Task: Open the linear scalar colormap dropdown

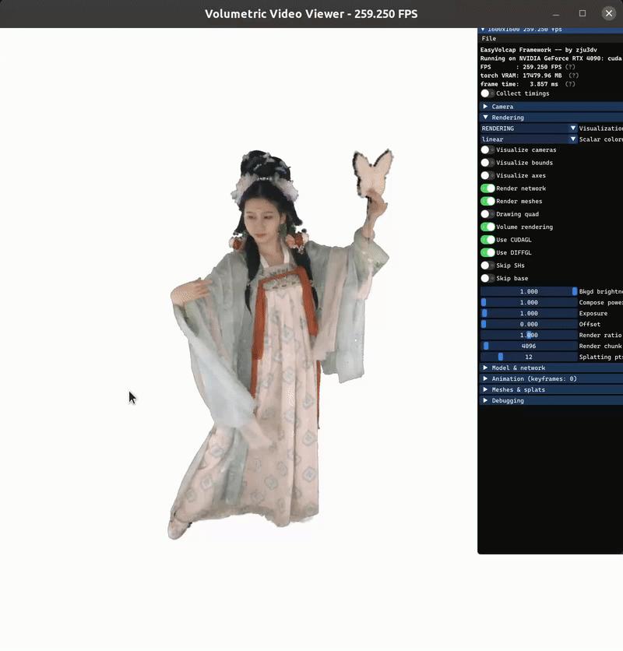Action: pyautogui.click(x=529, y=139)
